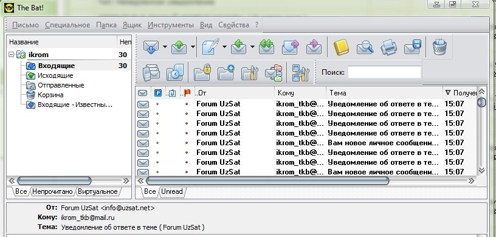Switch to the Непрочитано folder tab

coord(52,191)
